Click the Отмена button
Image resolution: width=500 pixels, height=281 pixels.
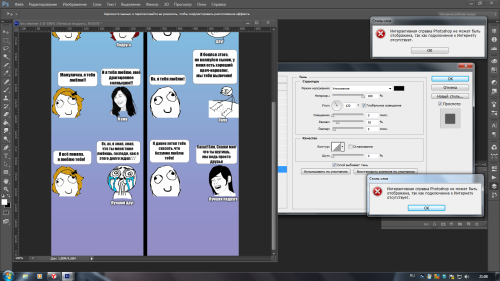coord(450,87)
